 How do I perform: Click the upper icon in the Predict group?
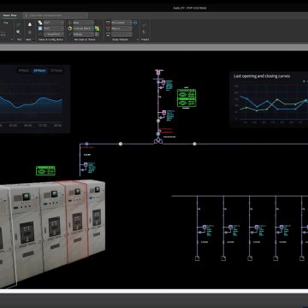[145, 25]
